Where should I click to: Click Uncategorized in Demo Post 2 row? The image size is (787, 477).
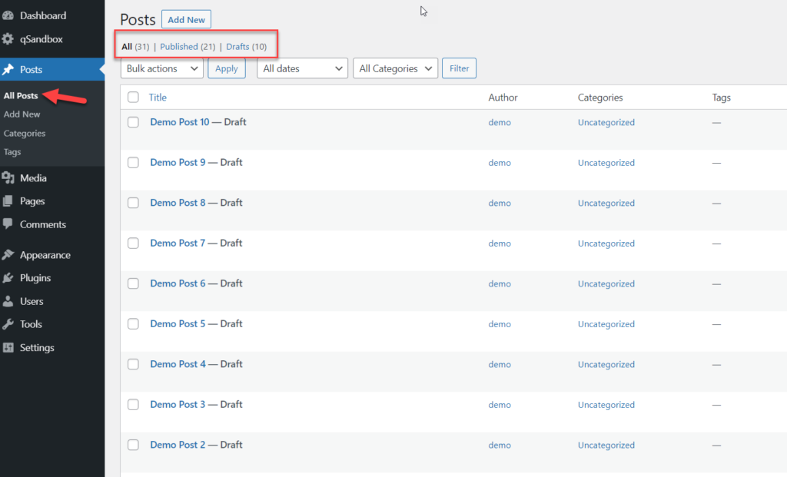[606, 446]
